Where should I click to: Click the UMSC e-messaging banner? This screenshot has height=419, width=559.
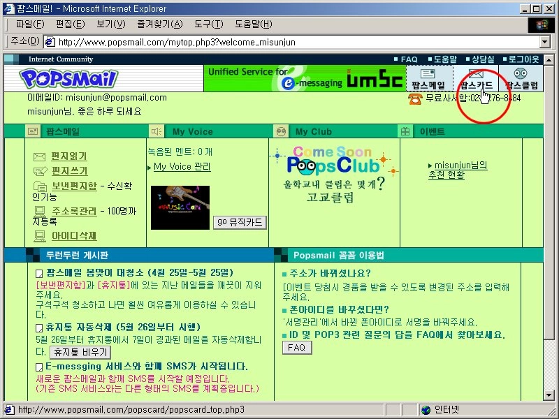[305, 78]
